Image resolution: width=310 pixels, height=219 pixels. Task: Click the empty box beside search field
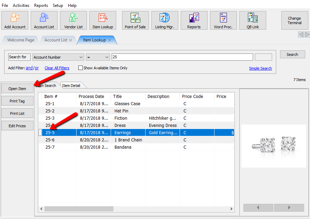(x=263, y=57)
